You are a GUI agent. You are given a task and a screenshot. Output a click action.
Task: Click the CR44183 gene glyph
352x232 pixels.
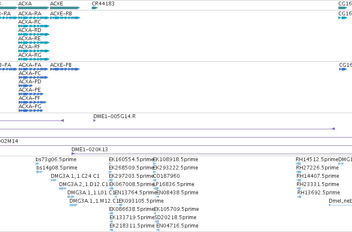95,8
